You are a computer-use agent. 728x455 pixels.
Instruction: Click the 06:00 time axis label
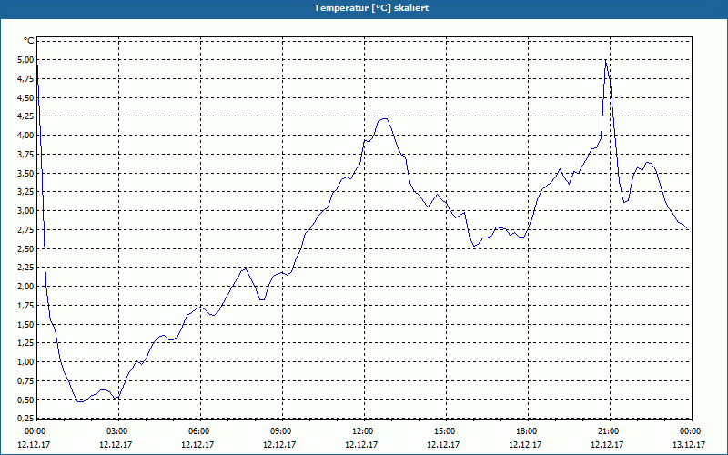point(200,431)
